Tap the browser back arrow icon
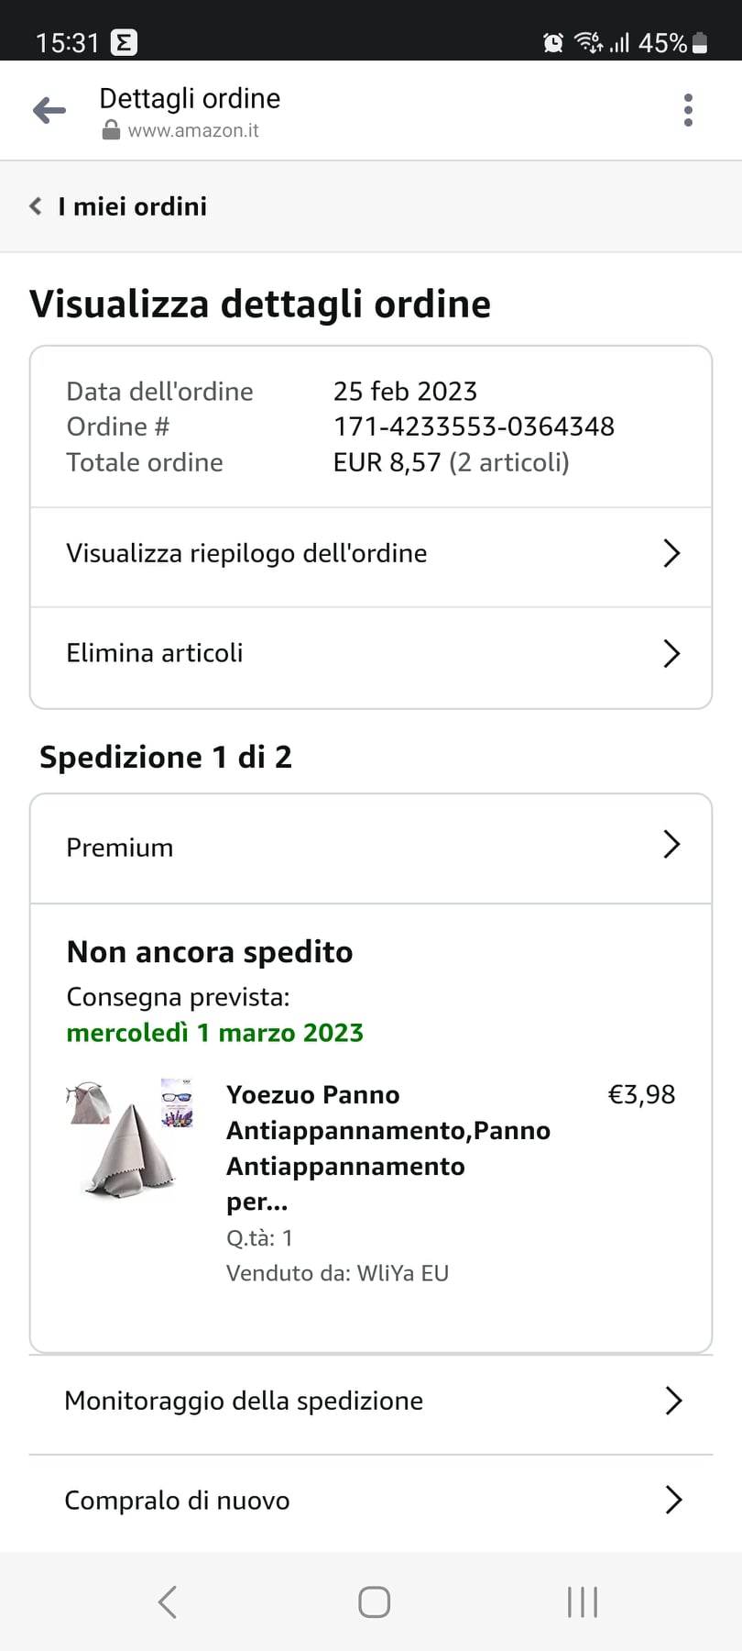 pos(49,111)
